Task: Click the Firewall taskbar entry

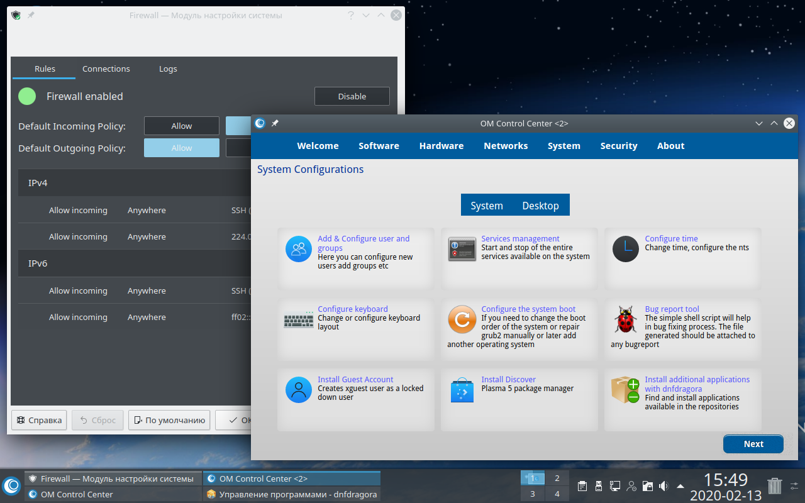Action: coord(113,478)
